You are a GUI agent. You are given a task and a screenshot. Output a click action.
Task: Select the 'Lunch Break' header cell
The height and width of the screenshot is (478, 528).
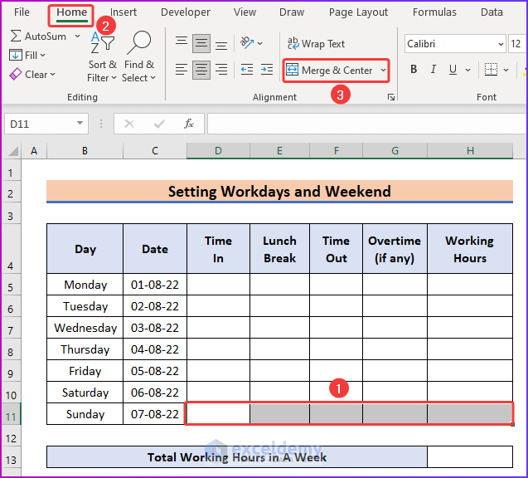[279, 249]
